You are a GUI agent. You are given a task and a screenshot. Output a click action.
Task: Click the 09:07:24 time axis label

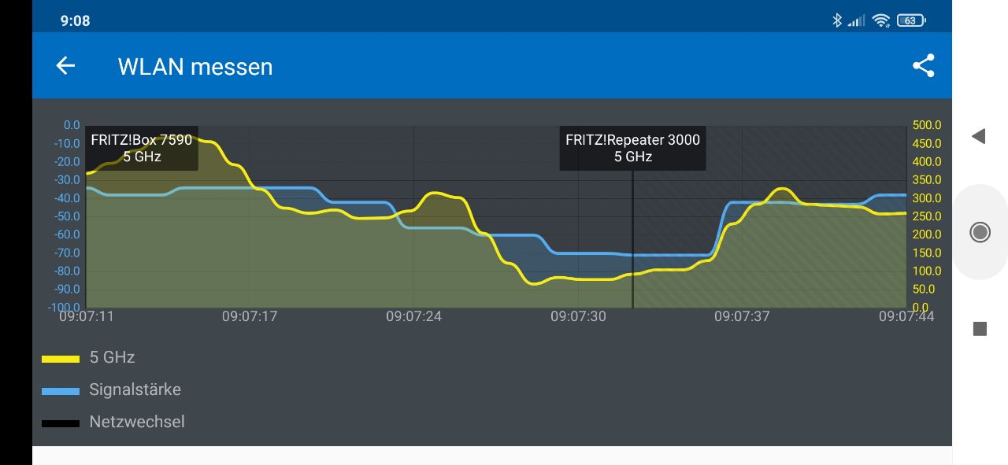pos(413,316)
